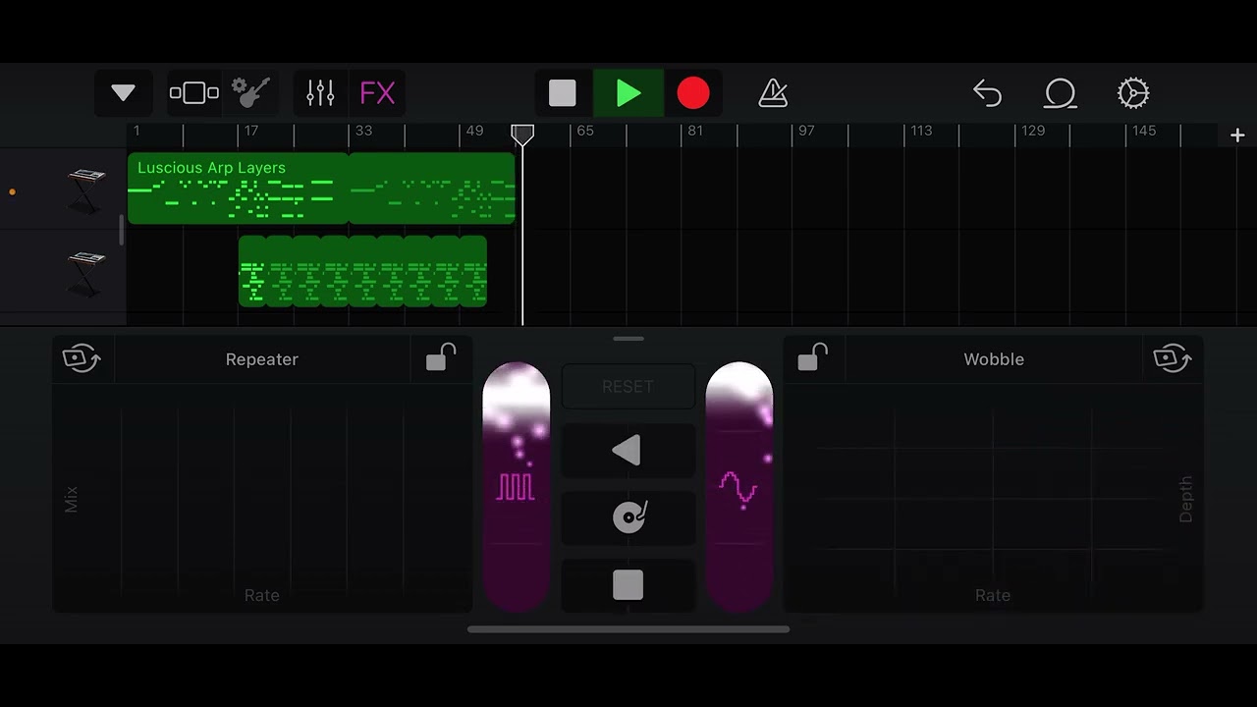The height and width of the screenshot is (707, 1257).
Task: Toggle Wobble pad motion control icon
Action: point(1174,358)
